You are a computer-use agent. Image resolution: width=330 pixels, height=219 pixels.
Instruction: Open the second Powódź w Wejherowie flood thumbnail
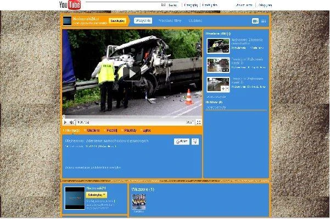[218, 85]
